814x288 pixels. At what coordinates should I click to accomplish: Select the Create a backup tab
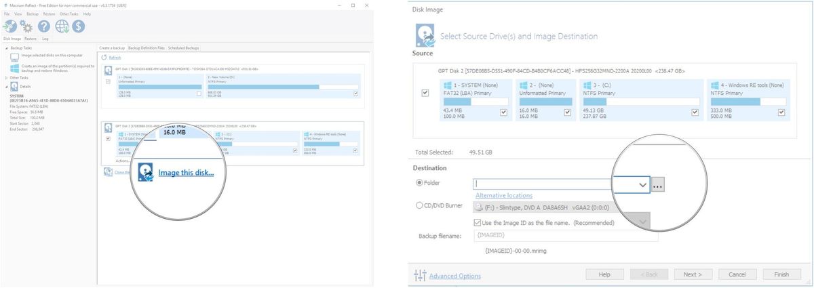(112, 48)
